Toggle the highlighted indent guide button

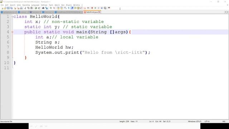coord(72,8)
